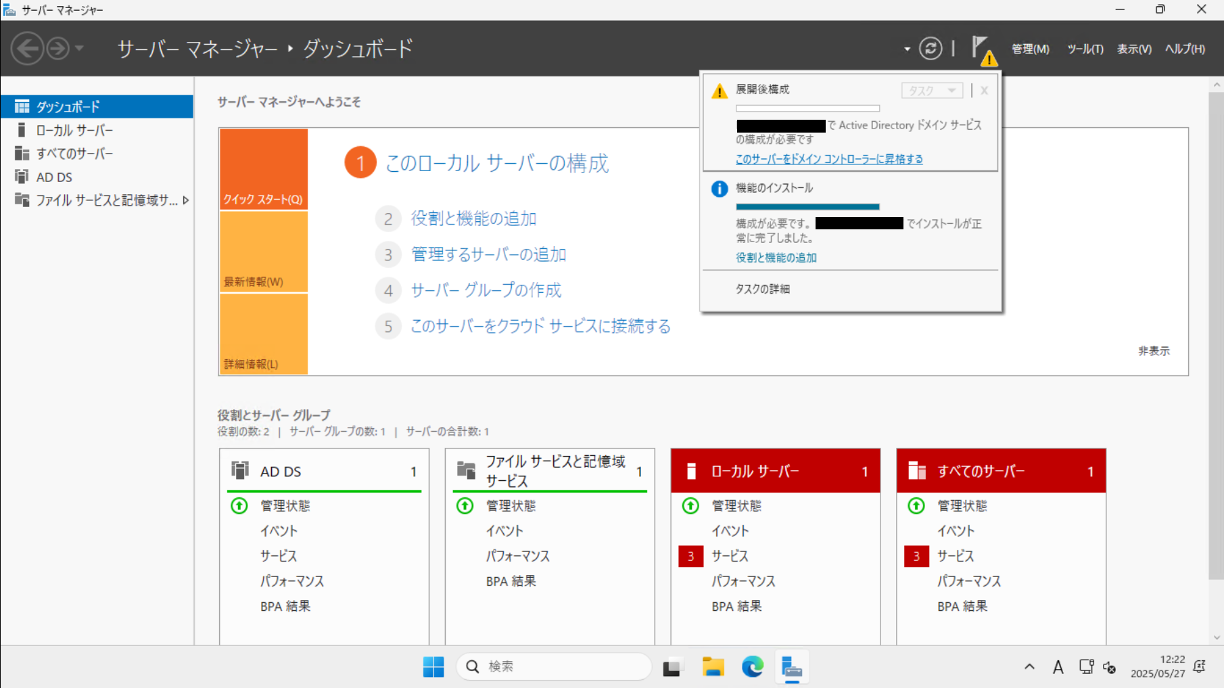This screenshot has height=688, width=1224.
Task: Open the ツール(T) menu
Action: point(1085,49)
